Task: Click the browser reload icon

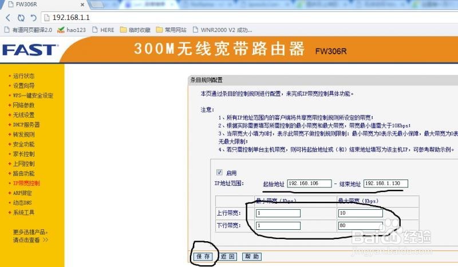Action: [x=21, y=18]
